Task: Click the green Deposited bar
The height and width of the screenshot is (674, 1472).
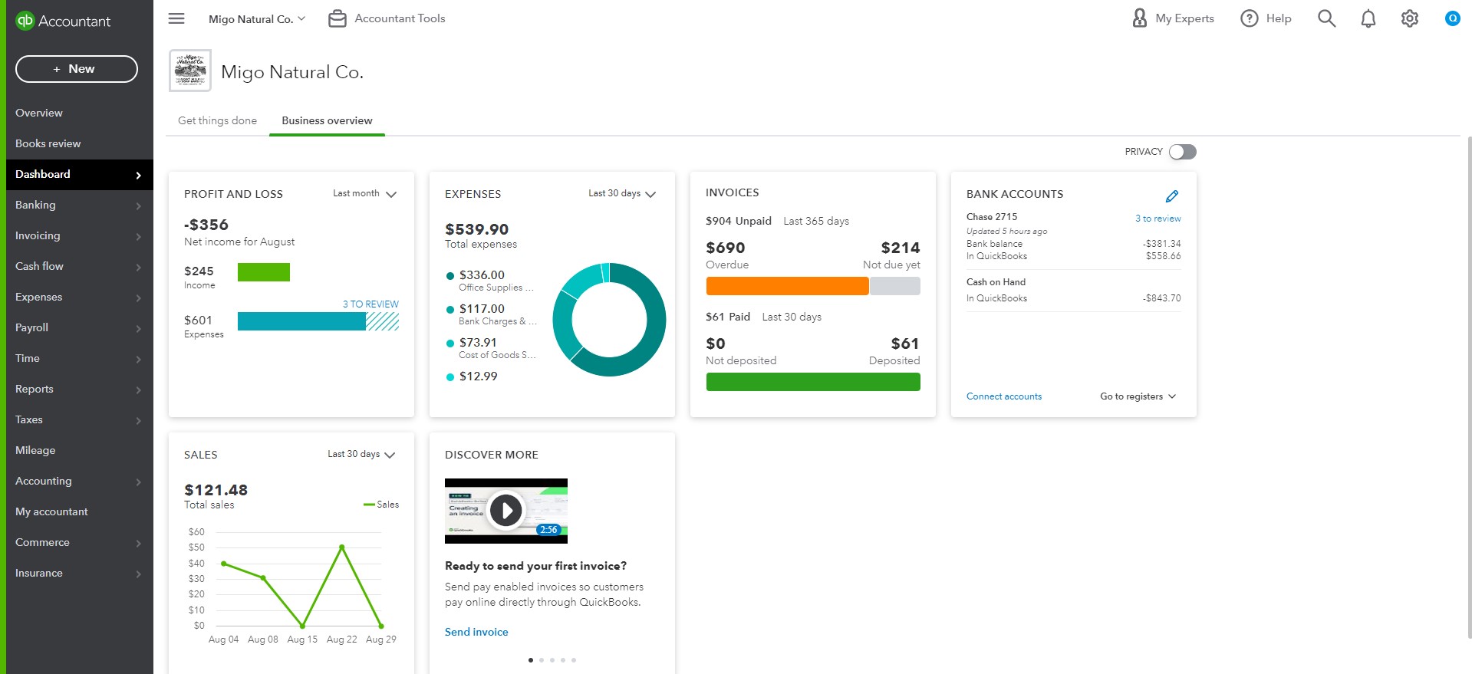Action: 813,382
